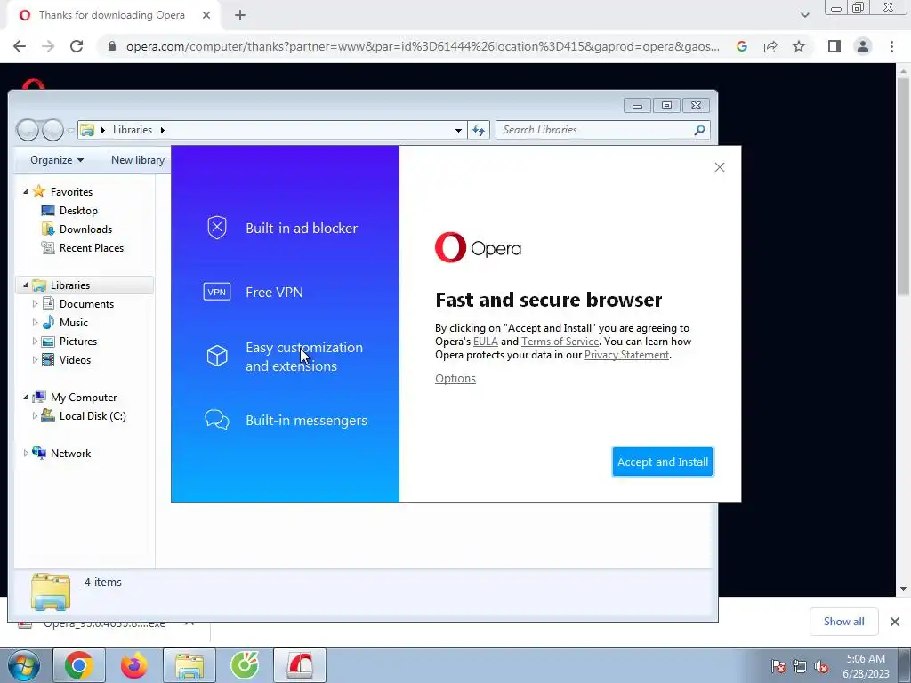
Task: Click the share page icon in Chrome
Action: point(770,46)
